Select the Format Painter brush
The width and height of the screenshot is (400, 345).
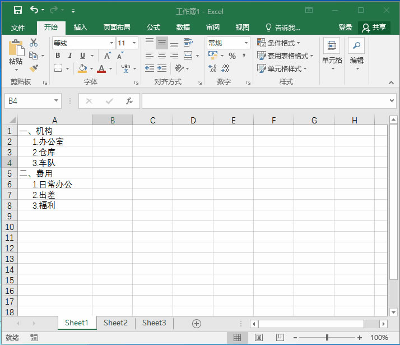tap(34, 68)
